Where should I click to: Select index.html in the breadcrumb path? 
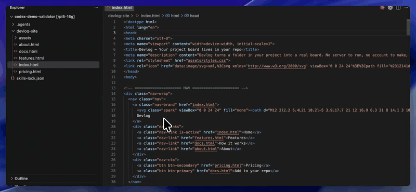pos(151,16)
